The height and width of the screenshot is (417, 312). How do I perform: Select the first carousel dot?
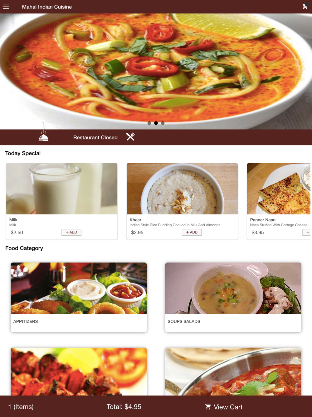[149, 123]
